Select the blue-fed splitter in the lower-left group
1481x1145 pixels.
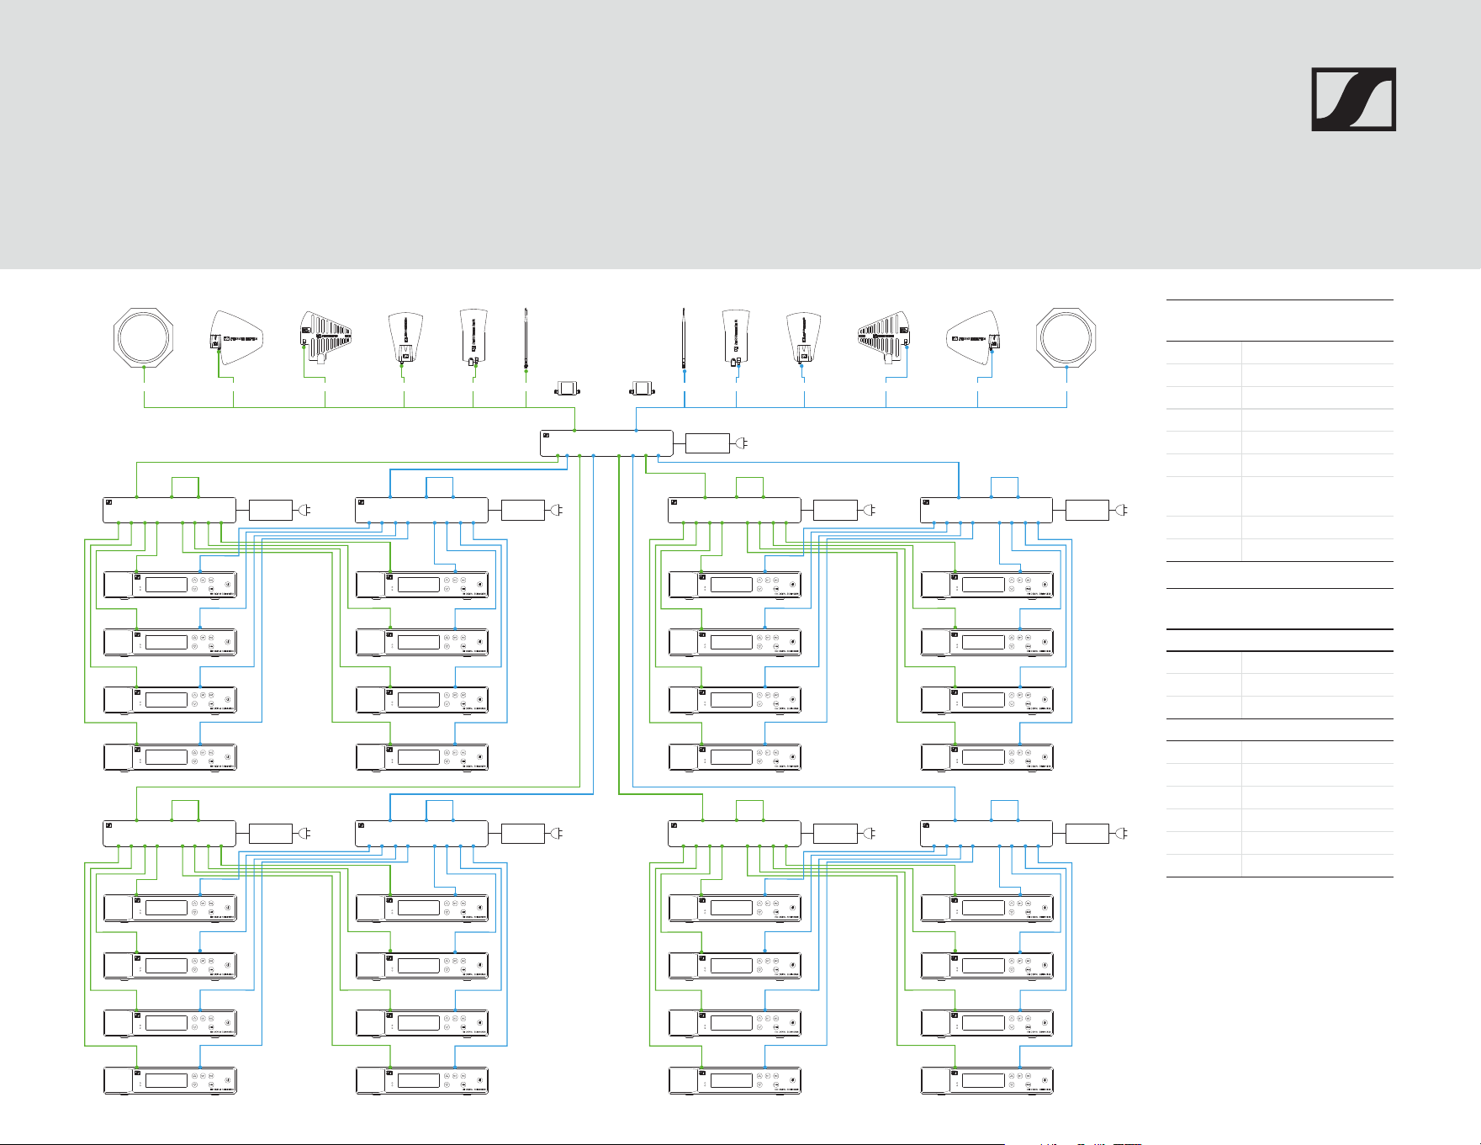click(x=422, y=834)
